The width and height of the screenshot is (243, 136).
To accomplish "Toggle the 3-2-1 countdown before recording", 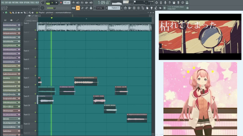I will point(82,3).
